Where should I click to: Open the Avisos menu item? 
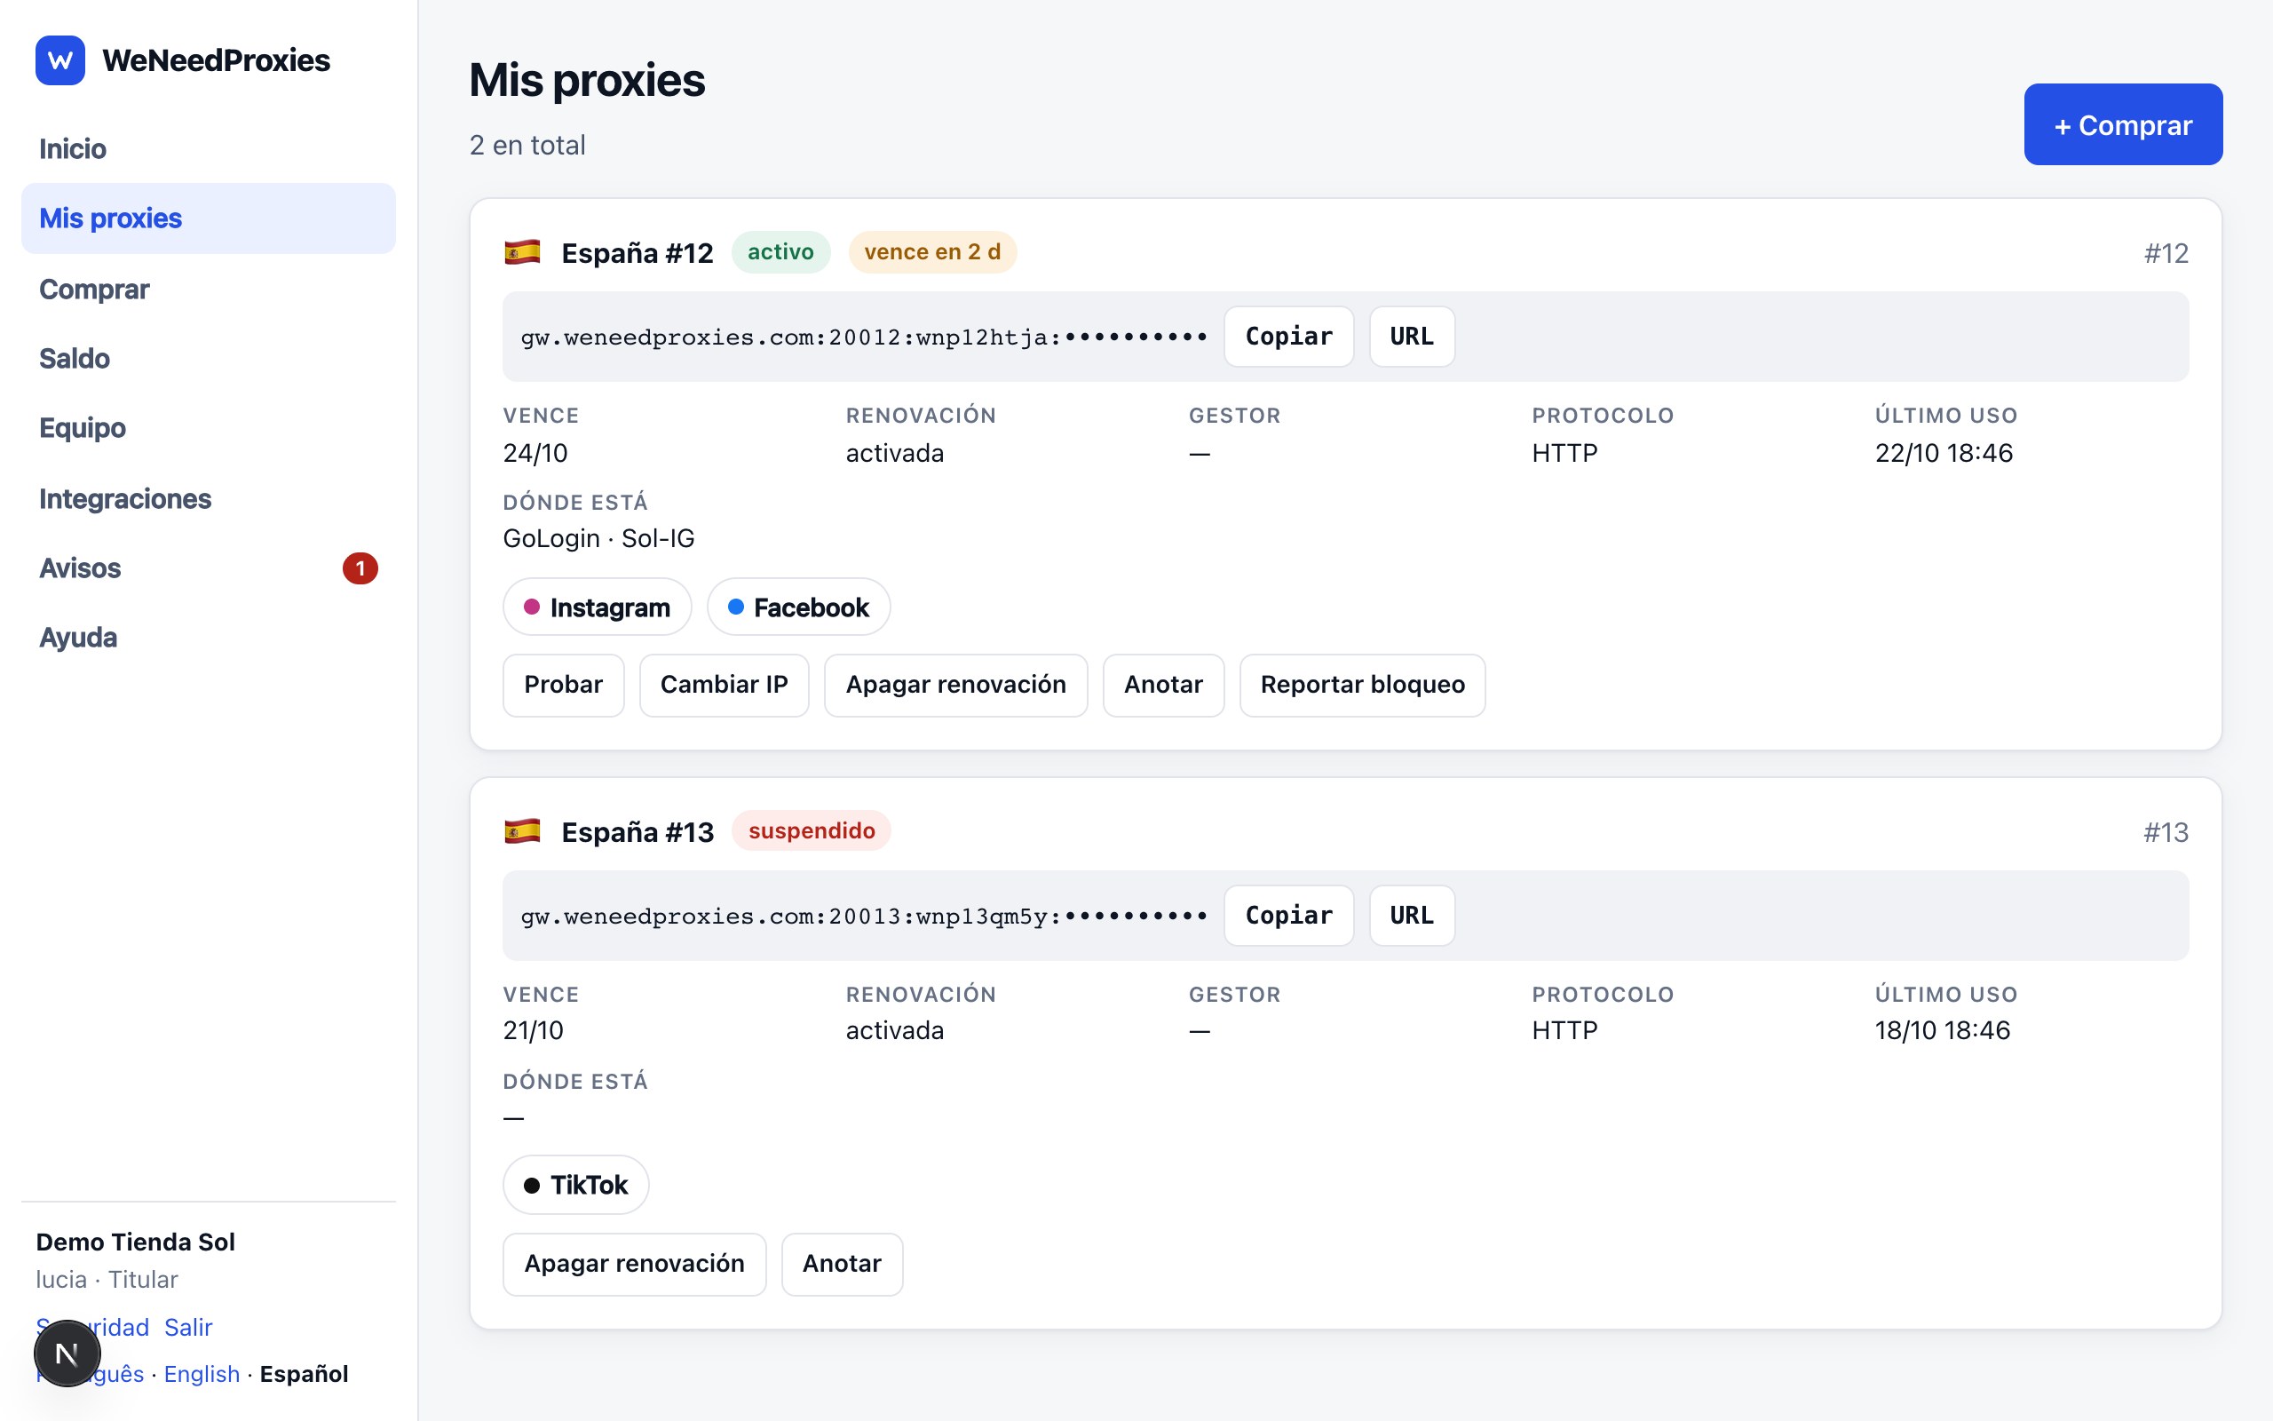[209, 568]
